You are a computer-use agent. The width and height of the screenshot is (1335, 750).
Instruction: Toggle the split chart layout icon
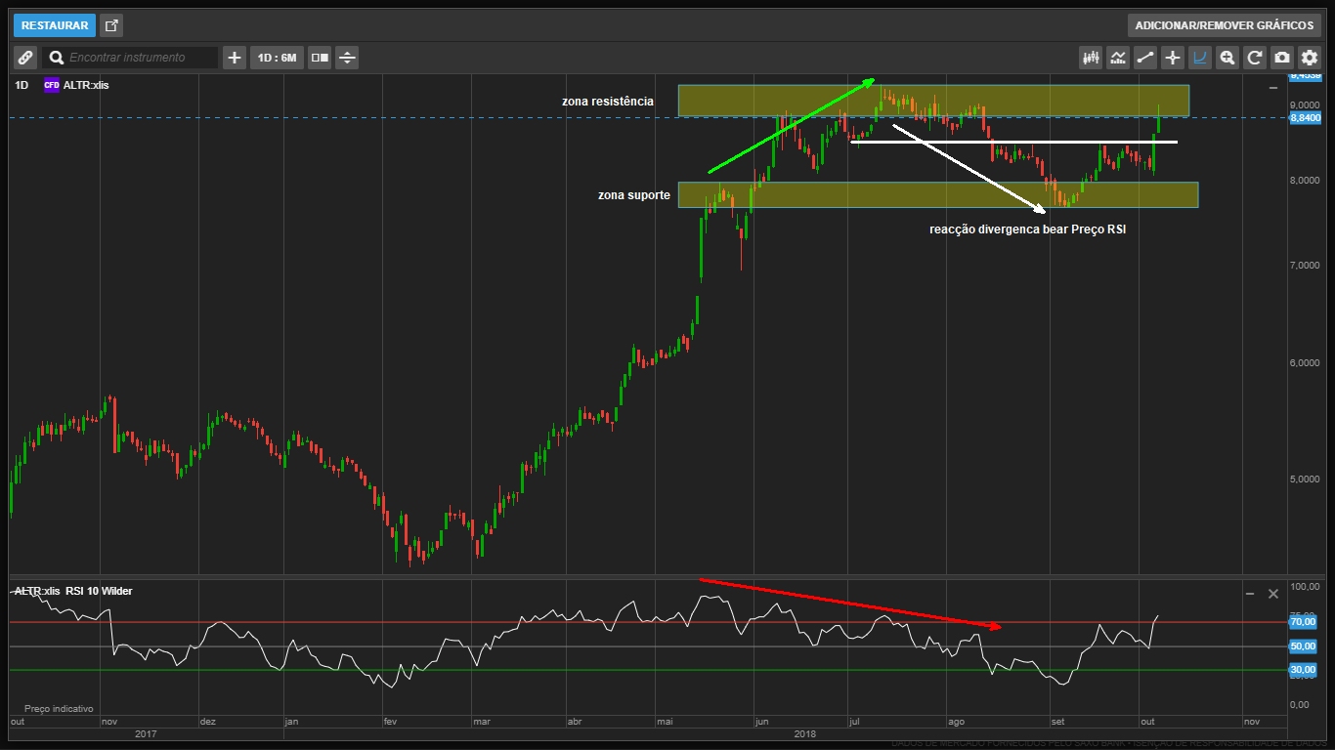pos(320,58)
